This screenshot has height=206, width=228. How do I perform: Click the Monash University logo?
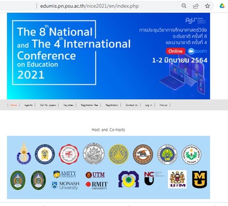[x=65, y=186]
